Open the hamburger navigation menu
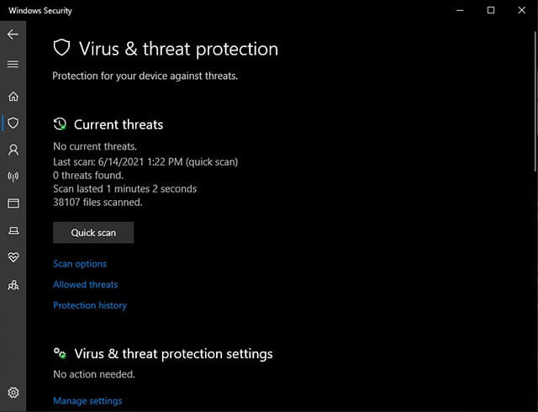This screenshot has width=538, height=412. coord(13,64)
